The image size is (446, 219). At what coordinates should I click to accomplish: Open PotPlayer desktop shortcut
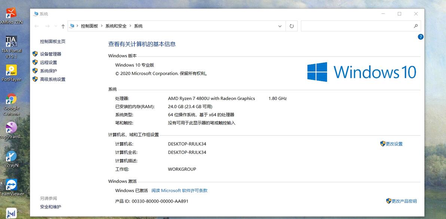pyautogui.click(x=11, y=73)
